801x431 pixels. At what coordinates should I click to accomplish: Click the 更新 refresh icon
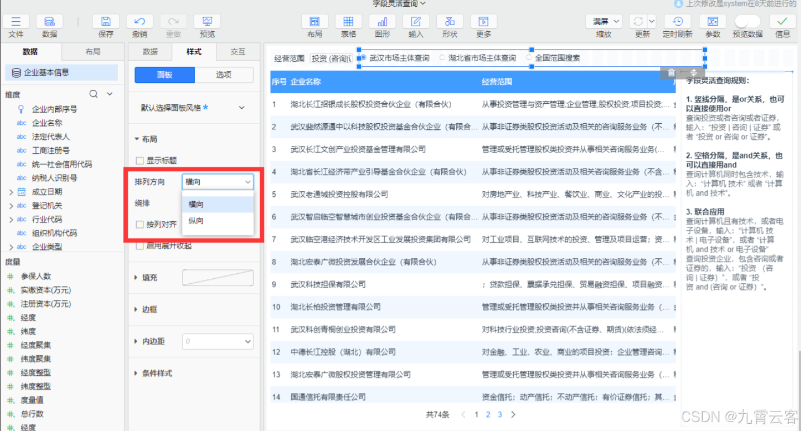(x=638, y=21)
